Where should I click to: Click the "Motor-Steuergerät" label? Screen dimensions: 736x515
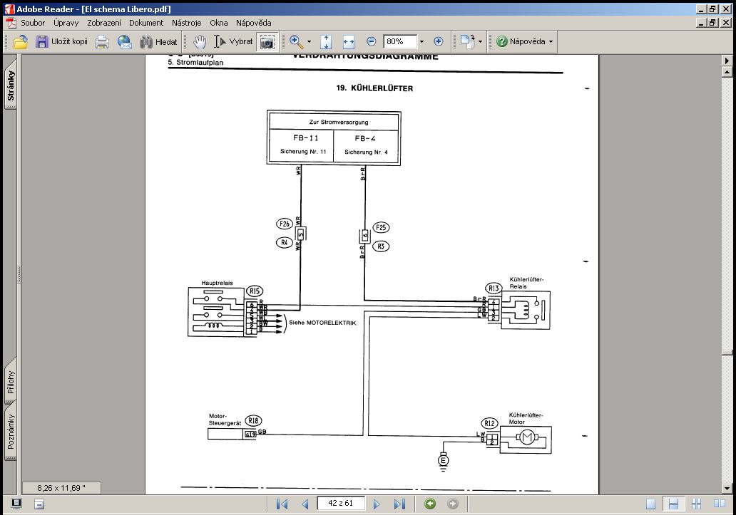(x=225, y=420)
